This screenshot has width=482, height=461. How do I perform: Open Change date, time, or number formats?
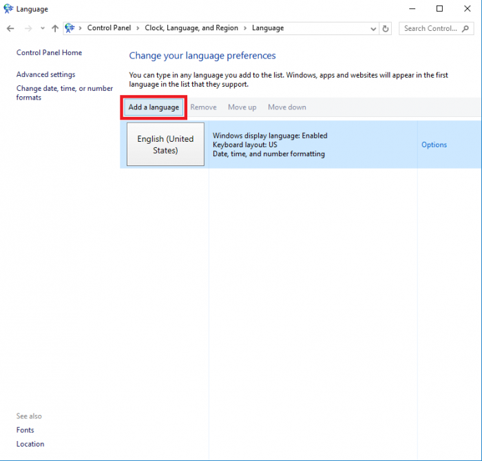pos(65,93)
